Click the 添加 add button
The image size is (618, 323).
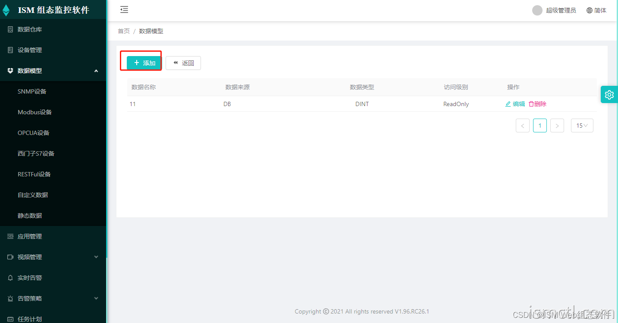(144, 63)
